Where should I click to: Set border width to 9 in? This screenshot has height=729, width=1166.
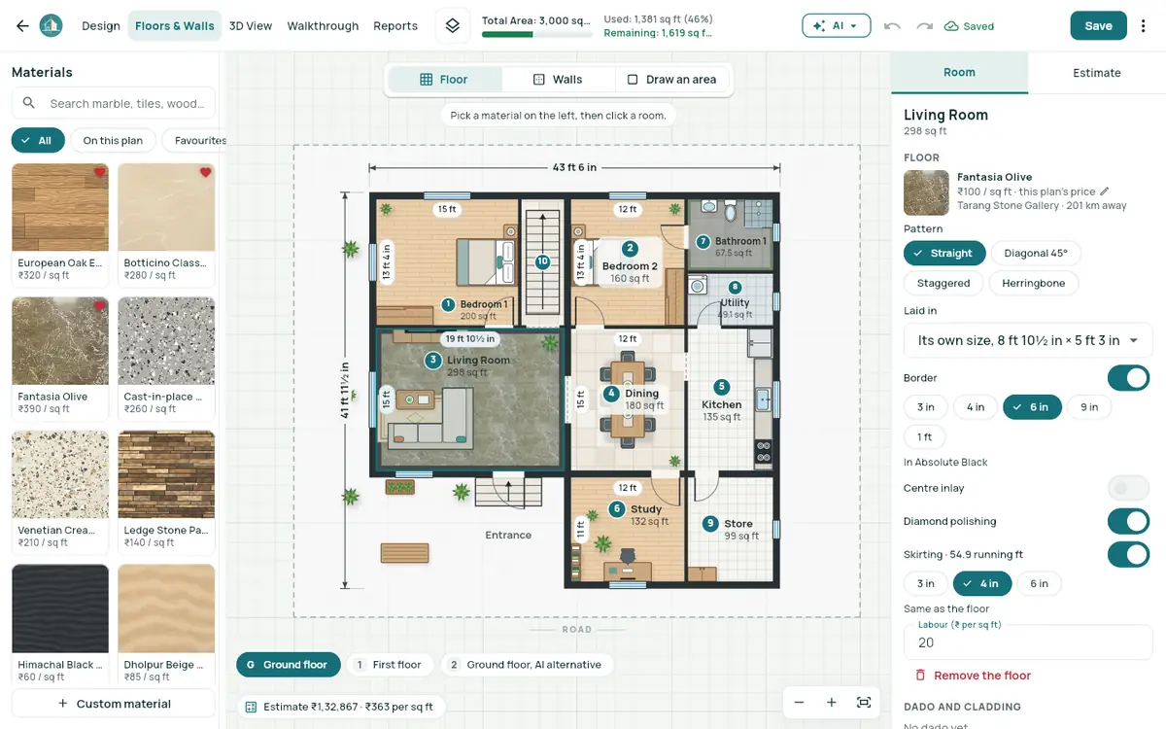(x=1089, y=407)
